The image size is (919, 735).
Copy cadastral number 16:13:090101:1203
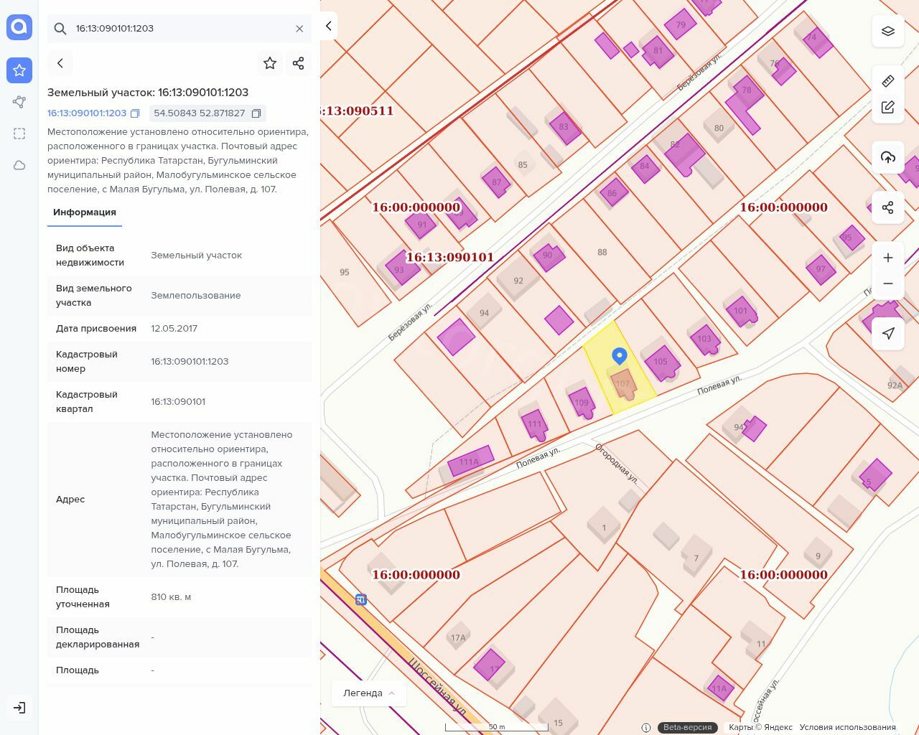point(135,113)
